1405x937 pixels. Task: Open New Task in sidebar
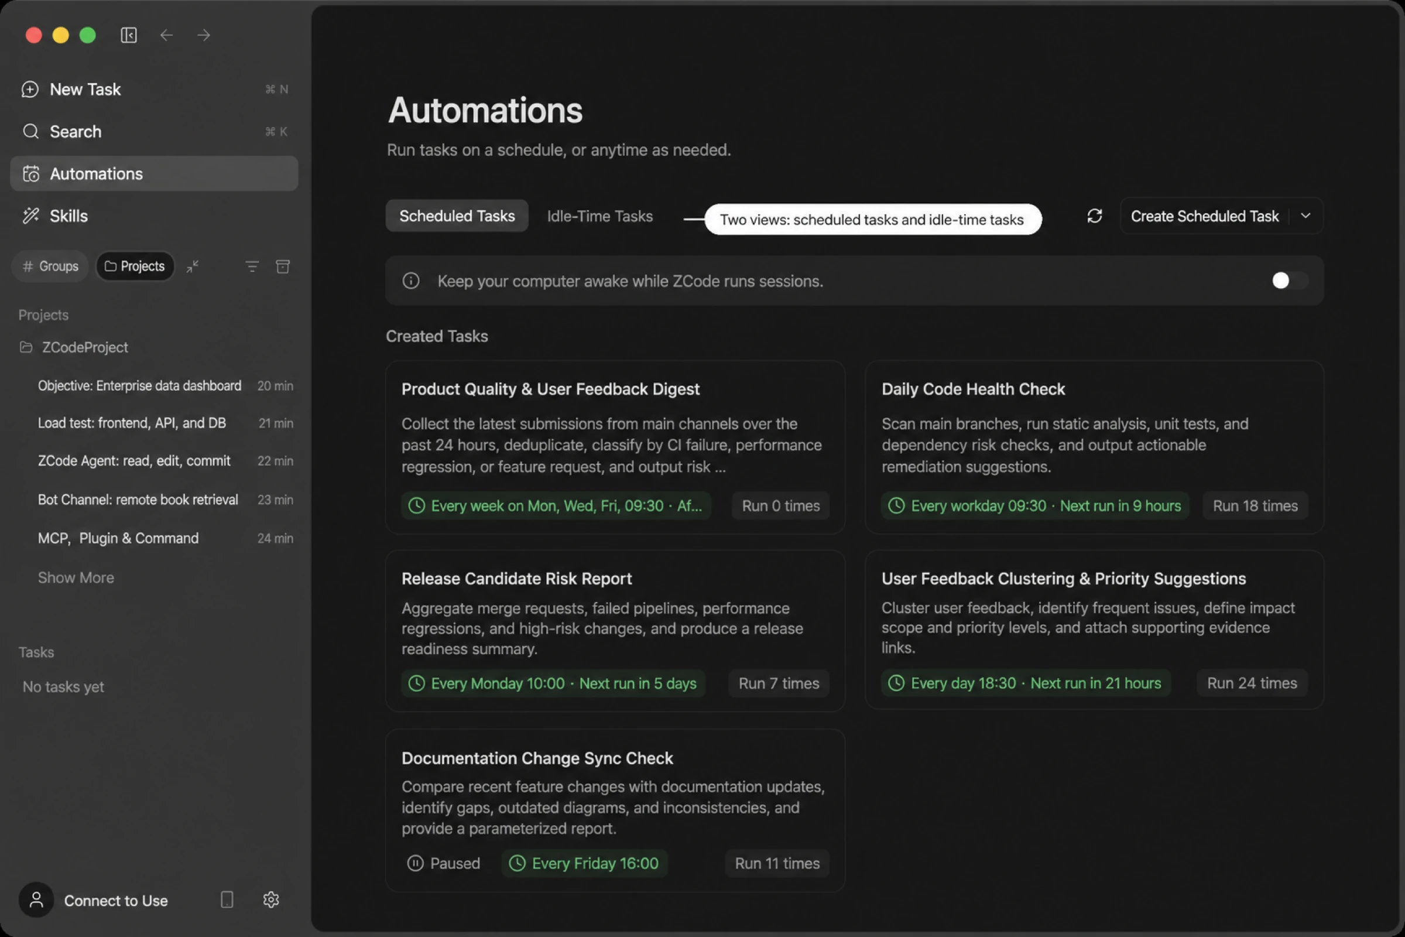pos(154,90)
